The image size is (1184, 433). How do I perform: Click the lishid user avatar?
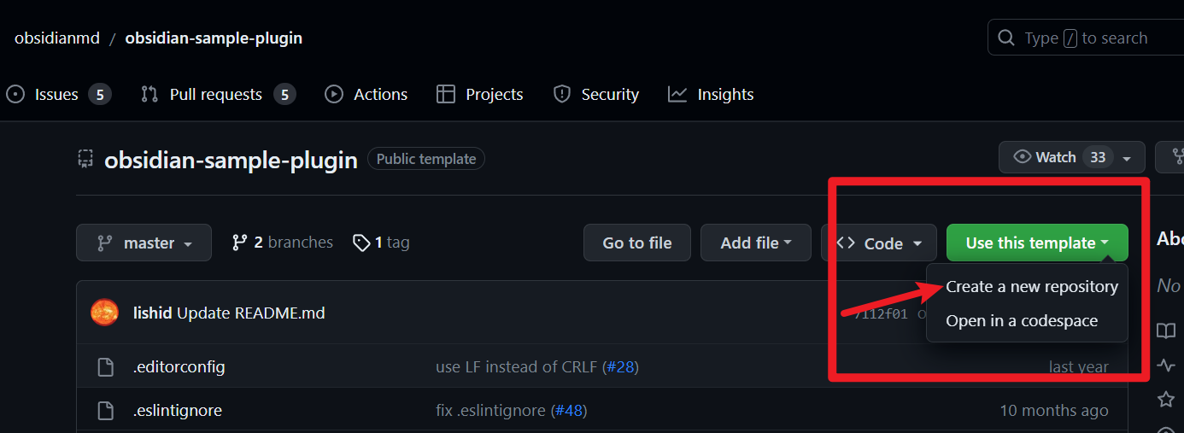pos(104,313)
